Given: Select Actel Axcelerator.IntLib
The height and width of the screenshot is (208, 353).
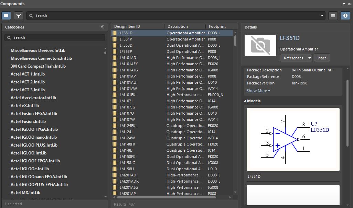Looking at the screenshot, I should (33, 98).
